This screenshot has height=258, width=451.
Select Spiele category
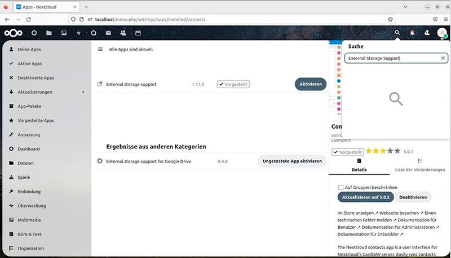tap(47, 177)
